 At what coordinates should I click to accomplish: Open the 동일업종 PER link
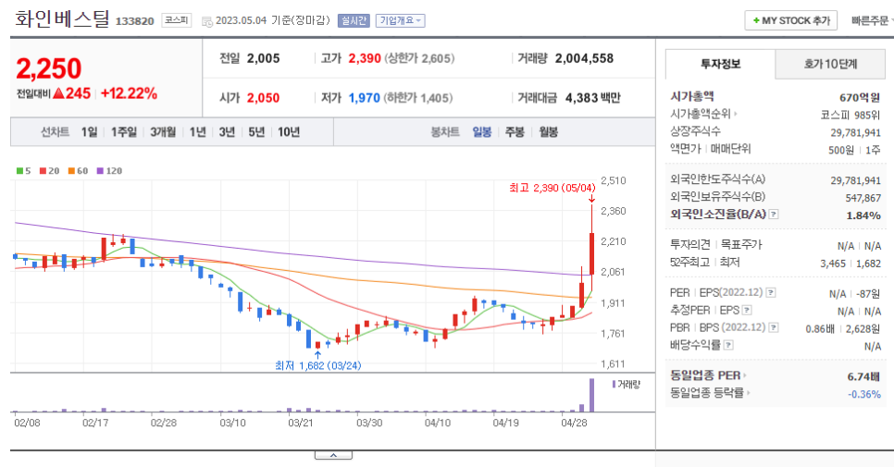click(708, 375)
